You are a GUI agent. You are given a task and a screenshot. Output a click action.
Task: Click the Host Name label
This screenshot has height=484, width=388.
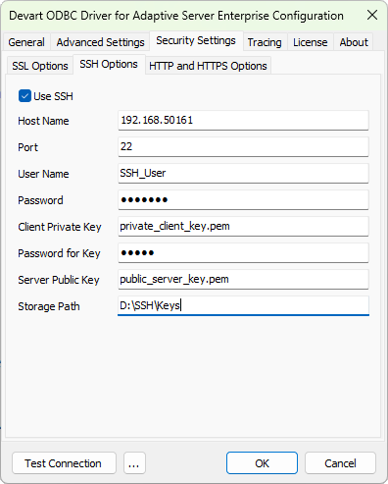[43, 121]
